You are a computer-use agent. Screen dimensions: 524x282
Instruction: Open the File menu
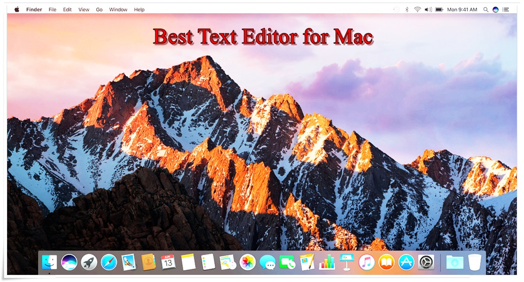point(53,10)
